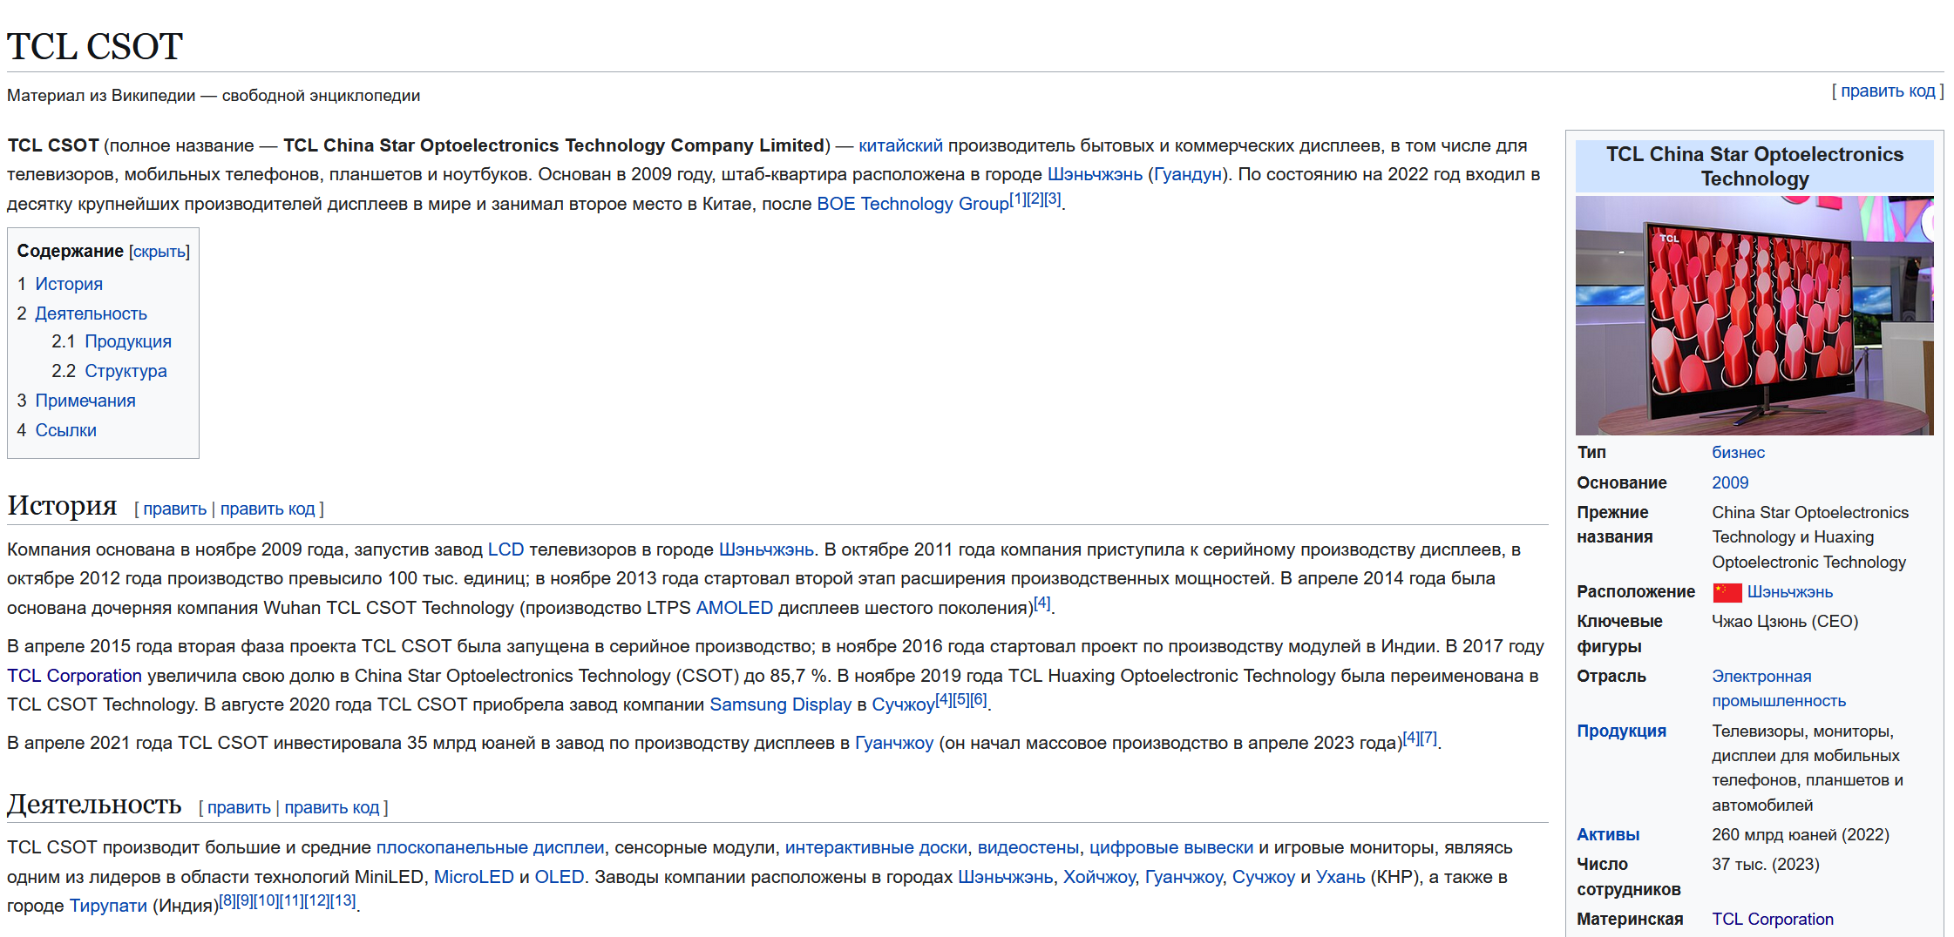
Task: Click 'править' next to the История heading
Action: point(174,509)
